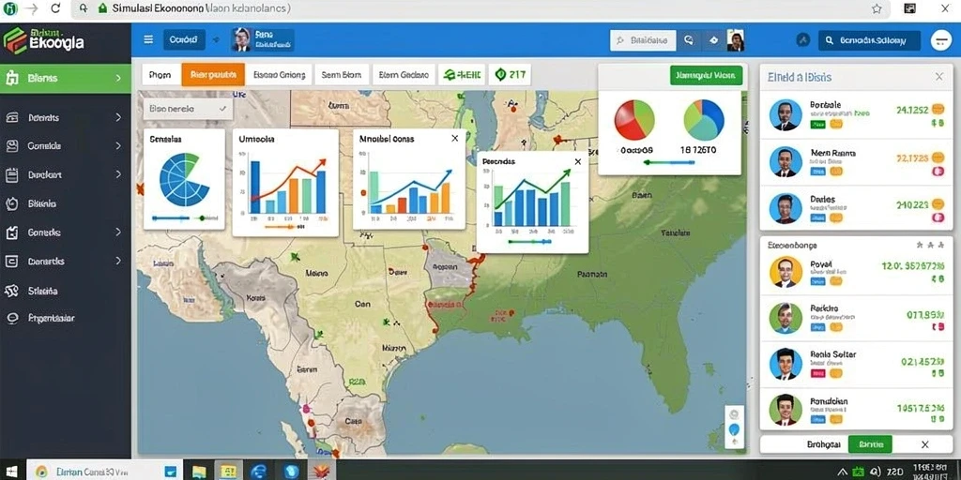This screenshot has width=961, height=480.
Task: Switch to the orange highlighted tab
Action: coord(213,75)
